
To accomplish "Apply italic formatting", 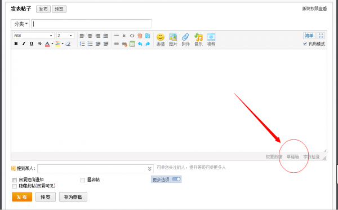I will [x=24, y=43].
